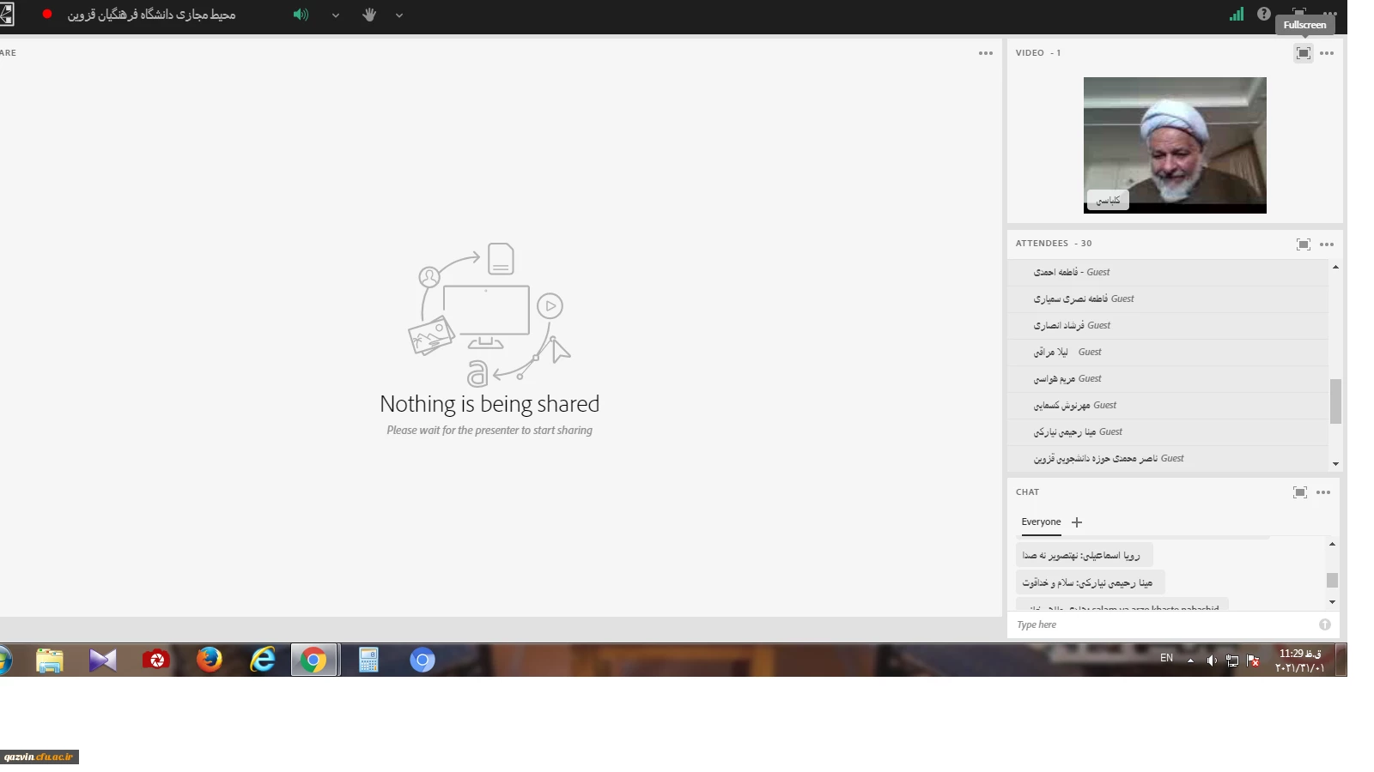Open the Video pod options menu
Image resolution: width=1374 pixels, height=772 pixels.
[1327, 53]
